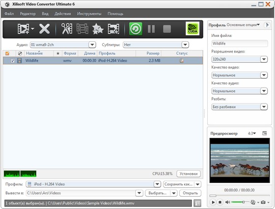Click the Remove (X) toolbar icon
This screenshot has height=209, width=275.
click(x=44, y=29)
